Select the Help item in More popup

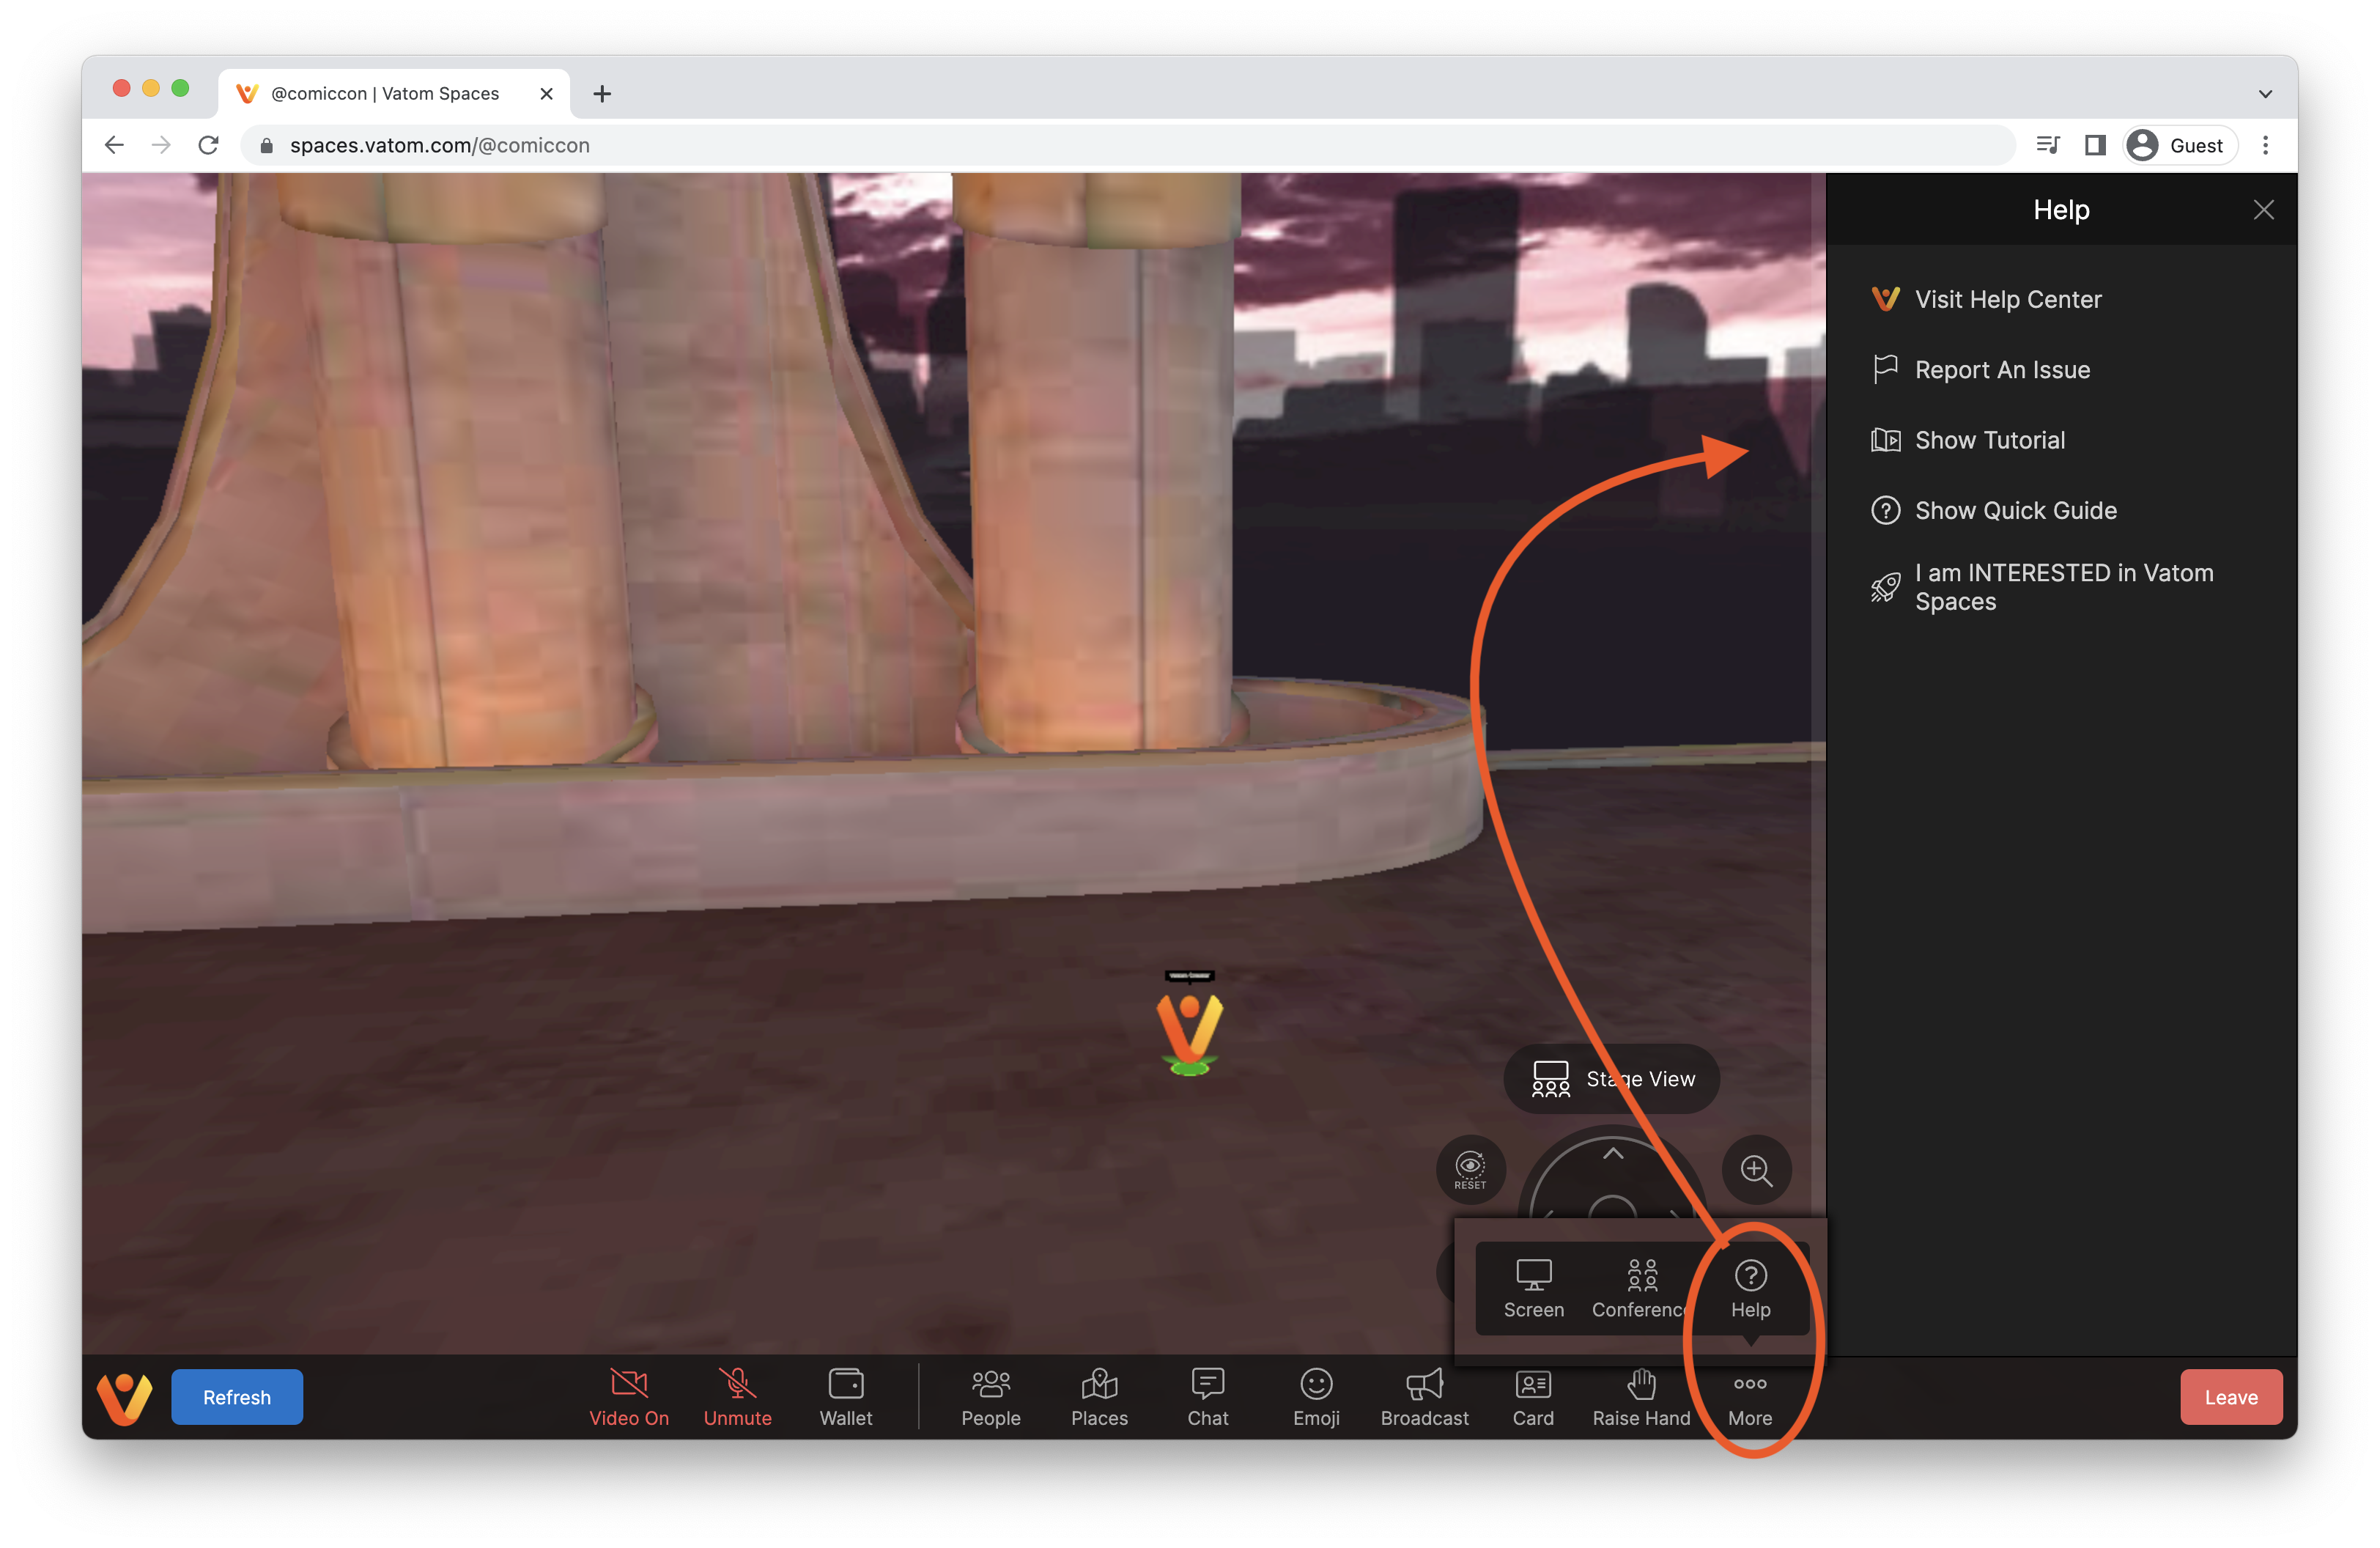click(x=1750, y=1288)
